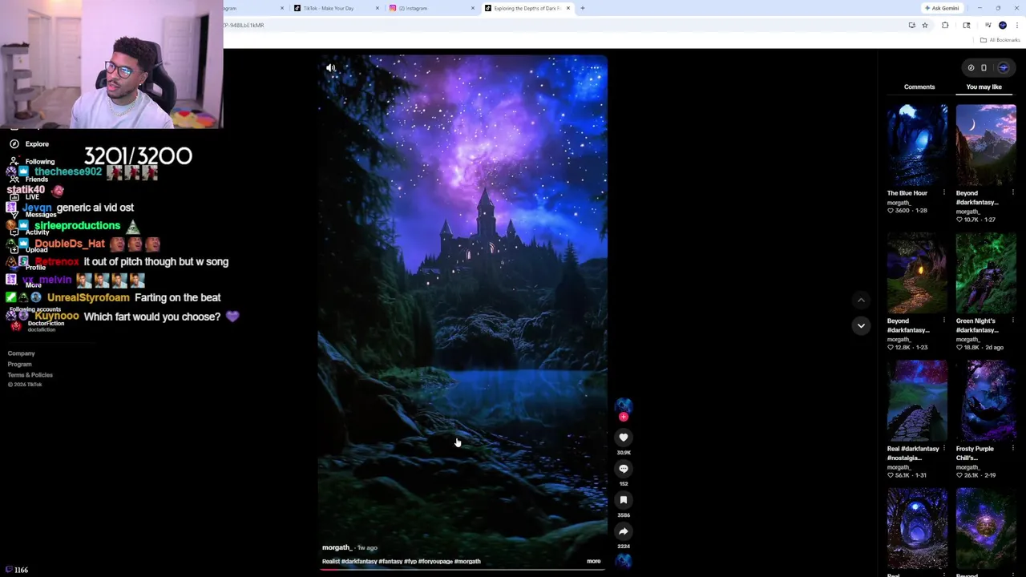Screen dimensions: 1026x577
Task: Open Real #darkfantasy #nostalgia video options menu
Action: 944,449
